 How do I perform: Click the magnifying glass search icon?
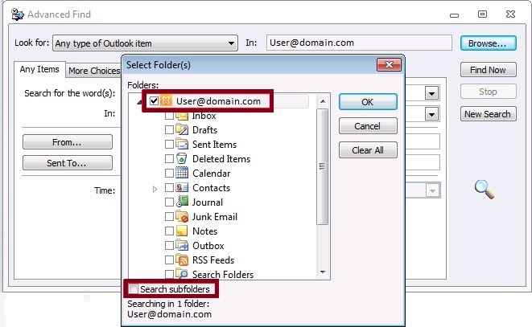485,189
